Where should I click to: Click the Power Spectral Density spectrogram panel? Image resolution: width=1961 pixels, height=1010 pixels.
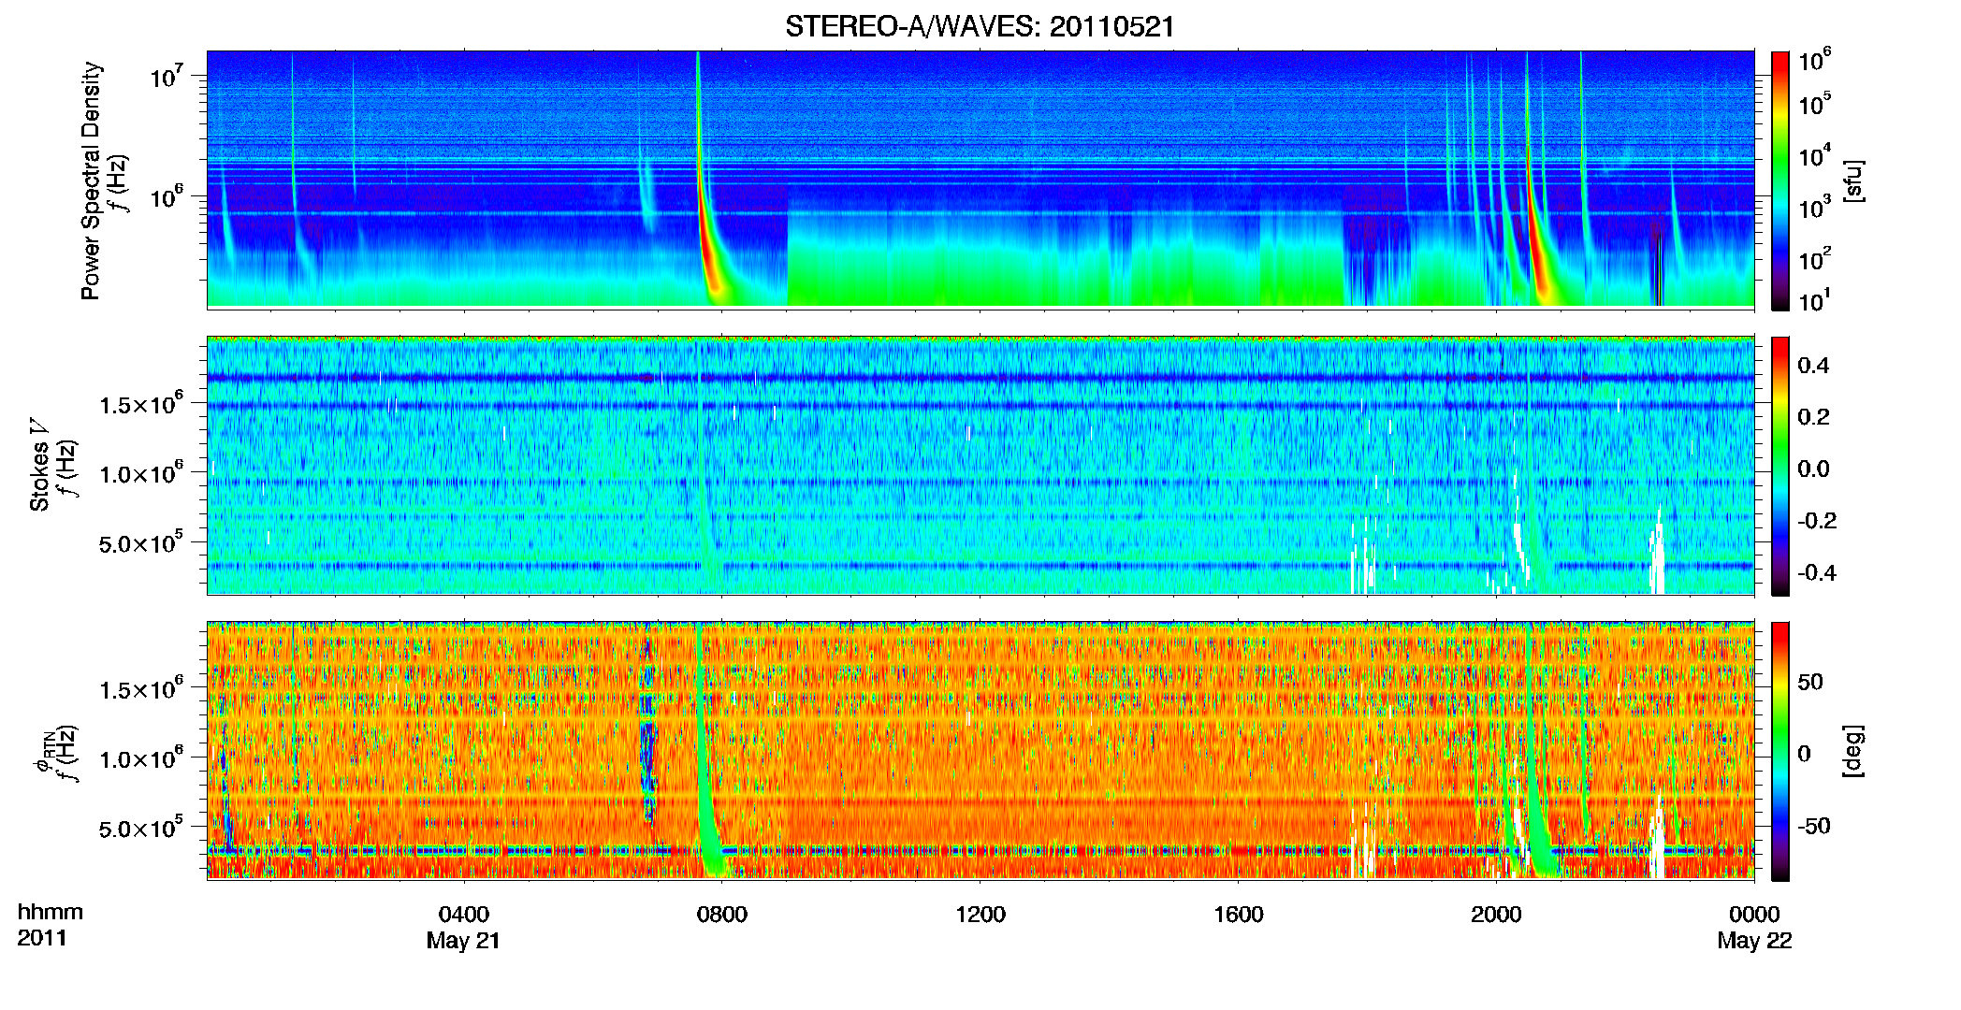980,180
